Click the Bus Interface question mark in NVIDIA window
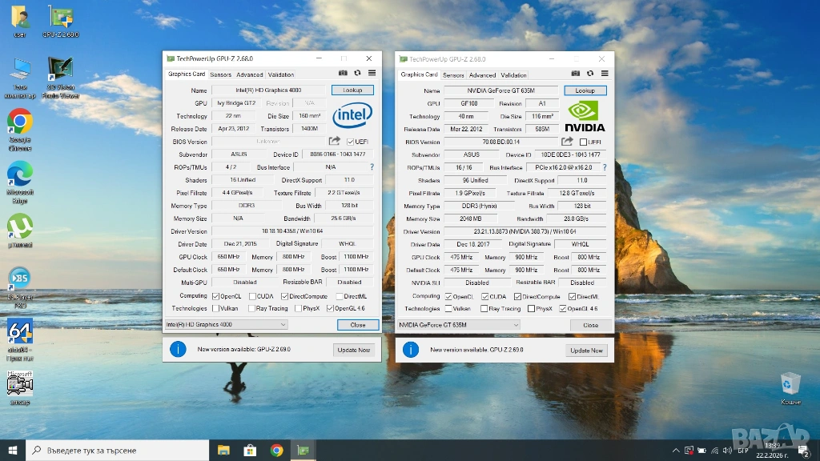Screen dimensions: 820x461 tap(604, 167)
